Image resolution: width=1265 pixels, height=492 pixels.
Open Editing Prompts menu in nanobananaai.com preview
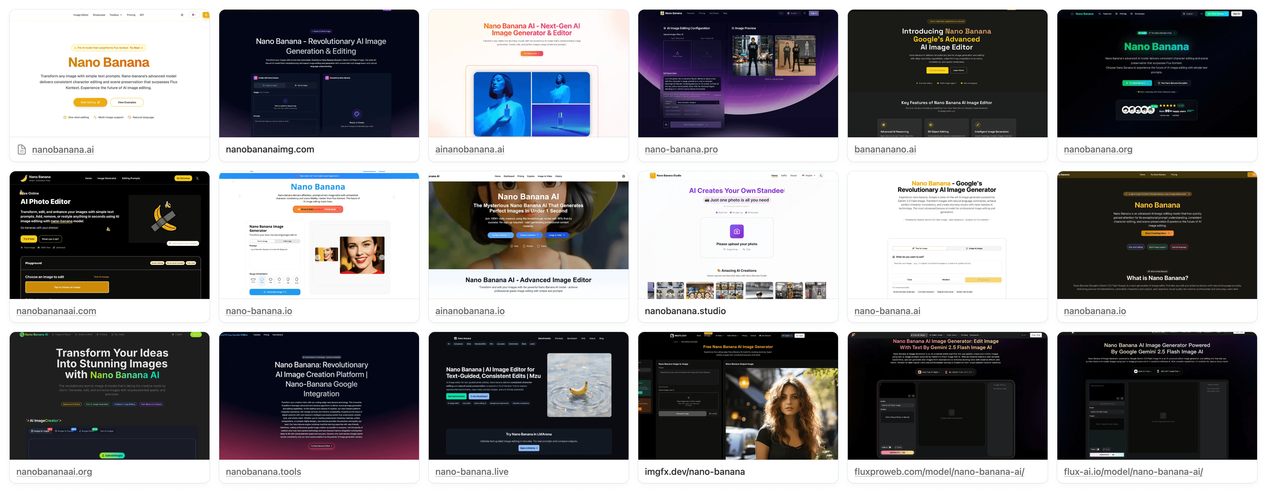tap(131, 178)
